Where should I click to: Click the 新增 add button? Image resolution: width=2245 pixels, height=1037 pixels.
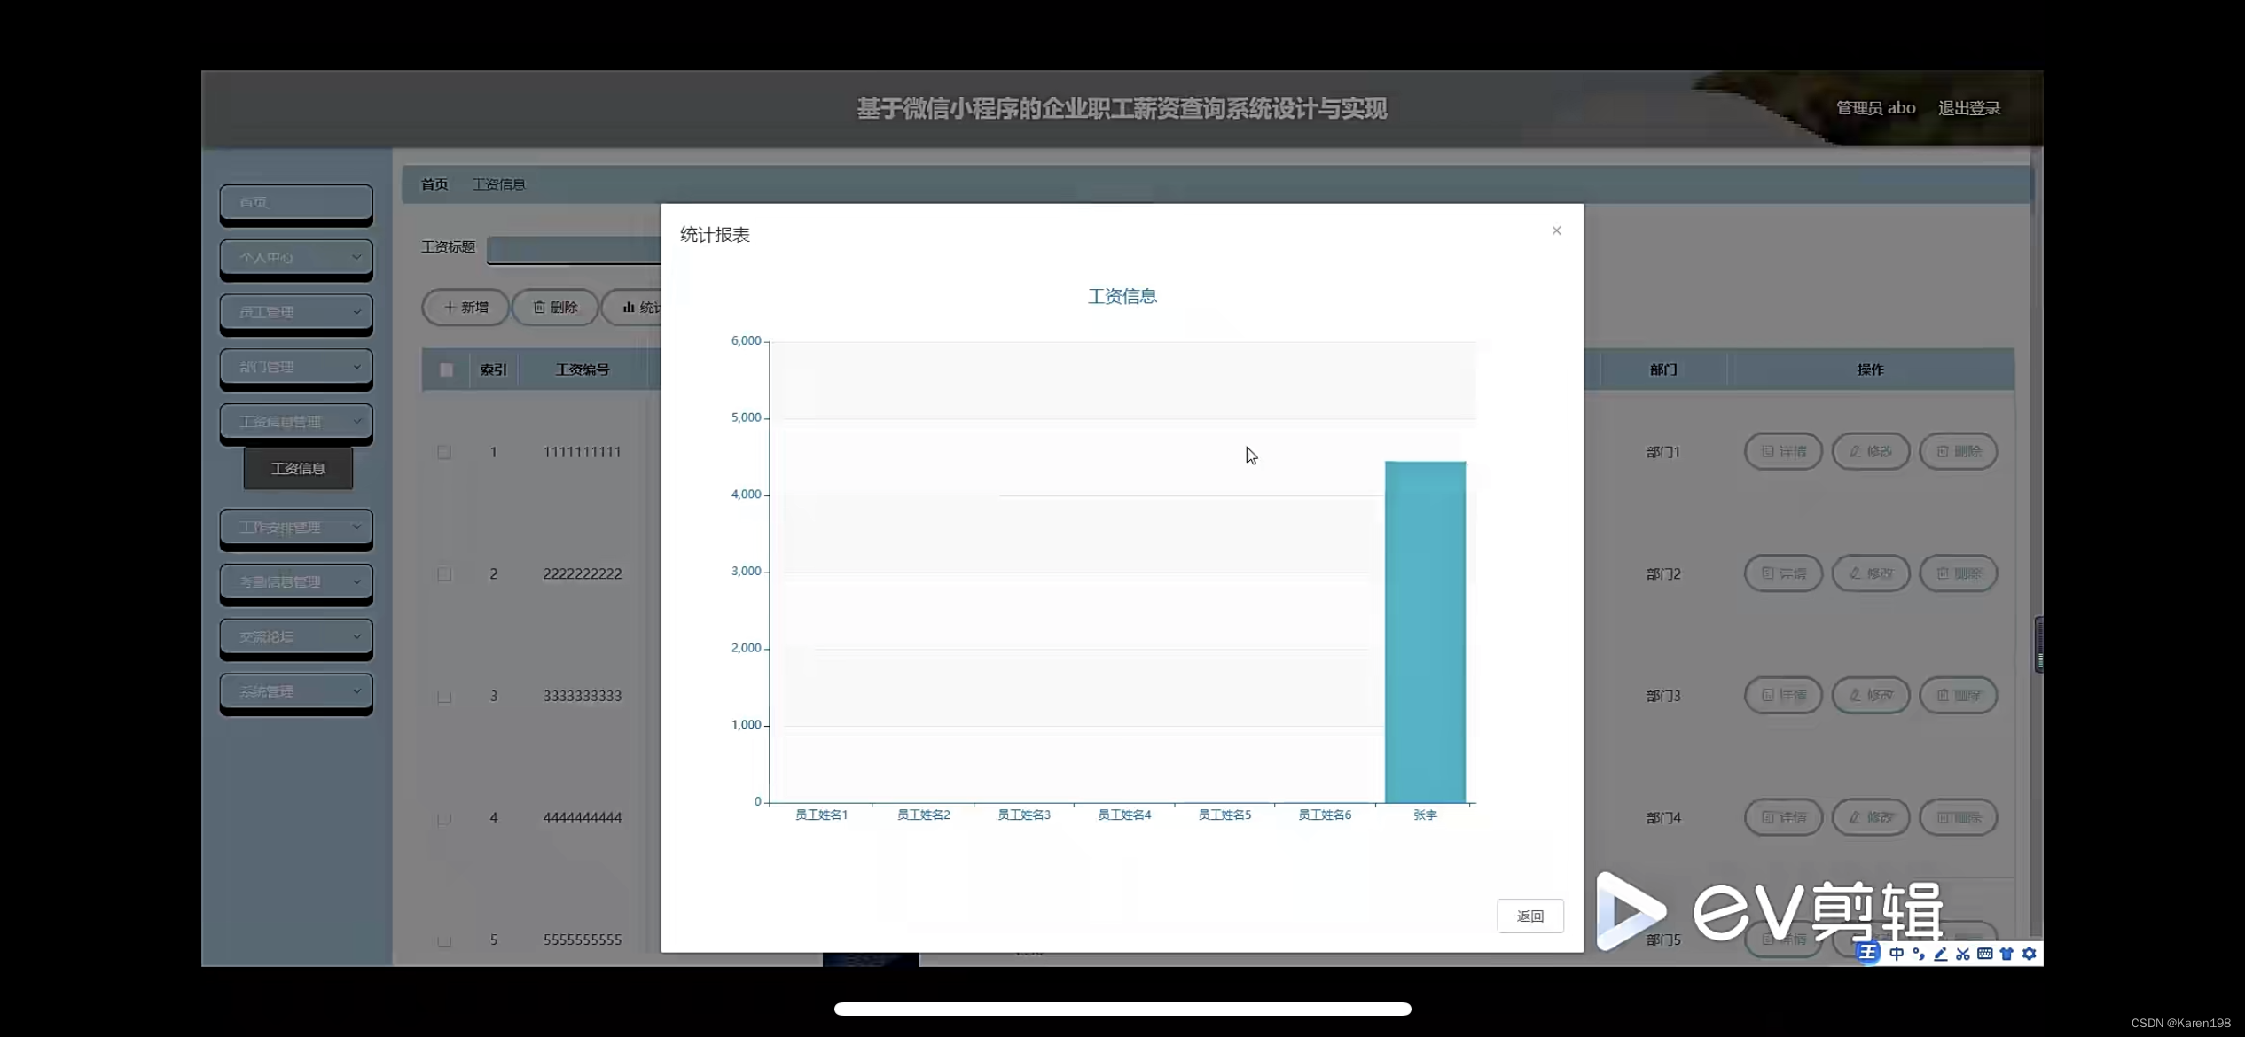465,308
